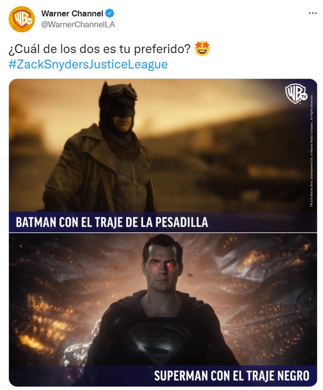This screenshot has width=323, height=390.
Task: Click the star-eyes emoji in the tweet
Action: 202,49
